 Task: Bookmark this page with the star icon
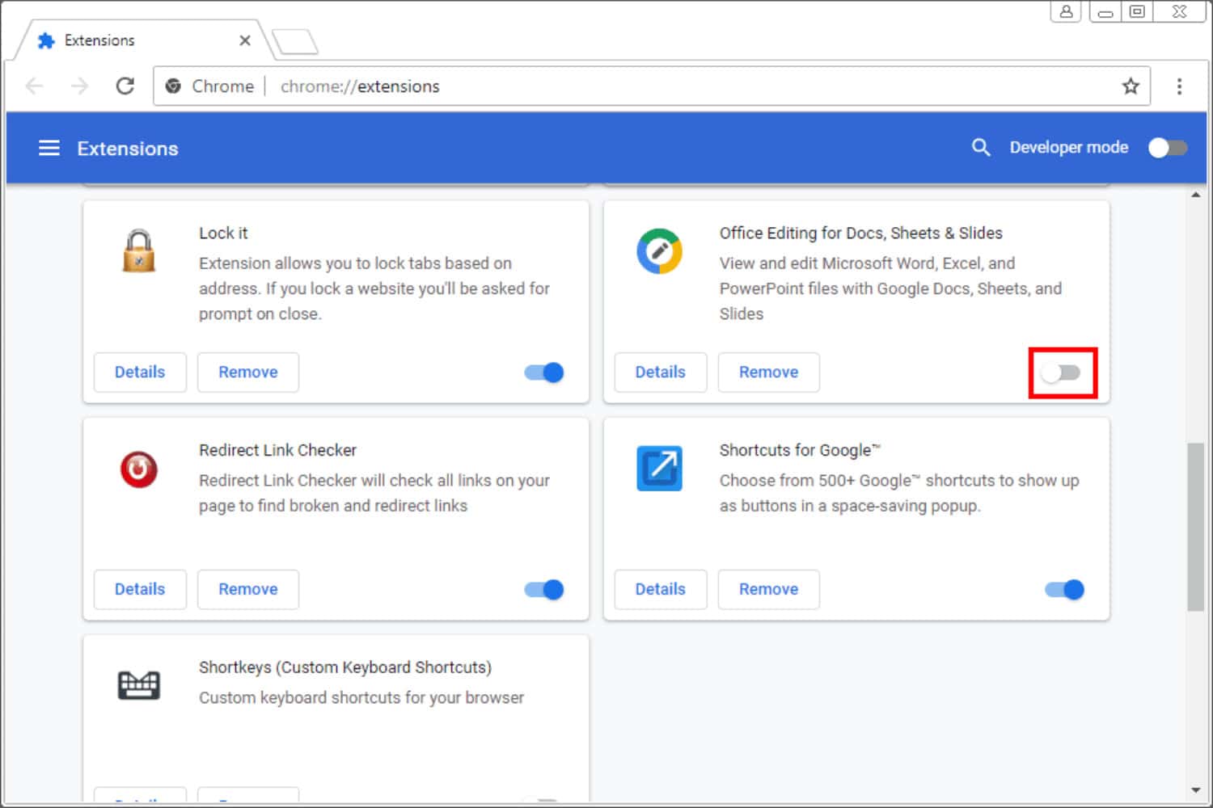tap(1131, 86)
